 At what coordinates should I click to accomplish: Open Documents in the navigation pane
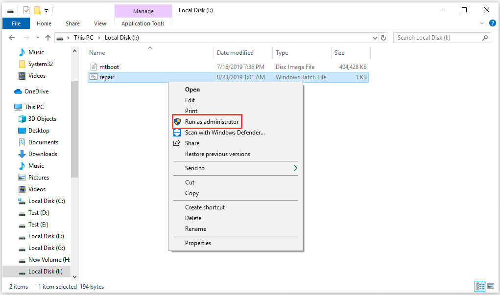[43, 142]
